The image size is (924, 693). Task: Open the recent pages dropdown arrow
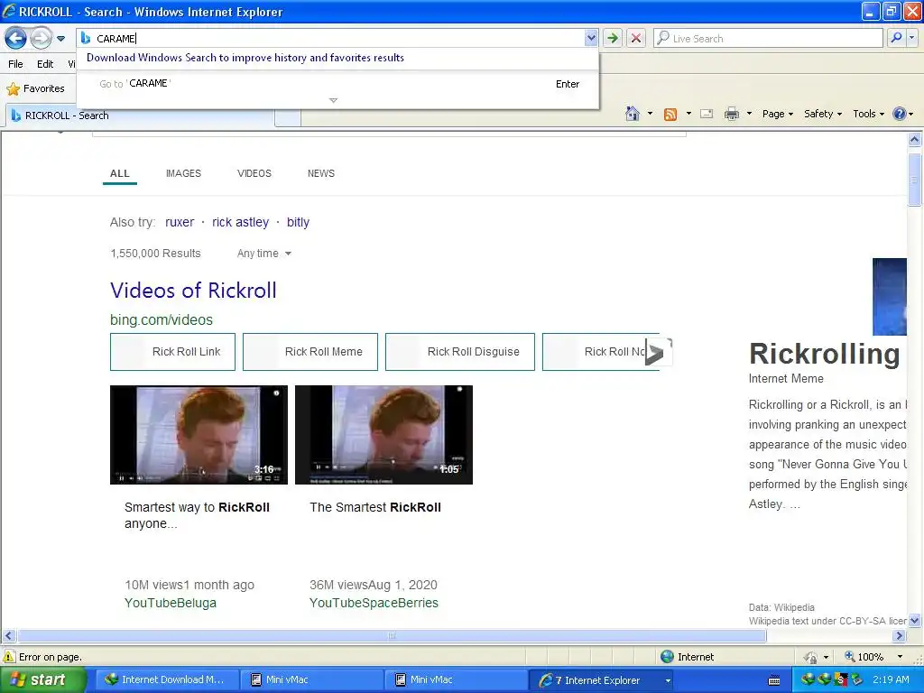[60, 39]
